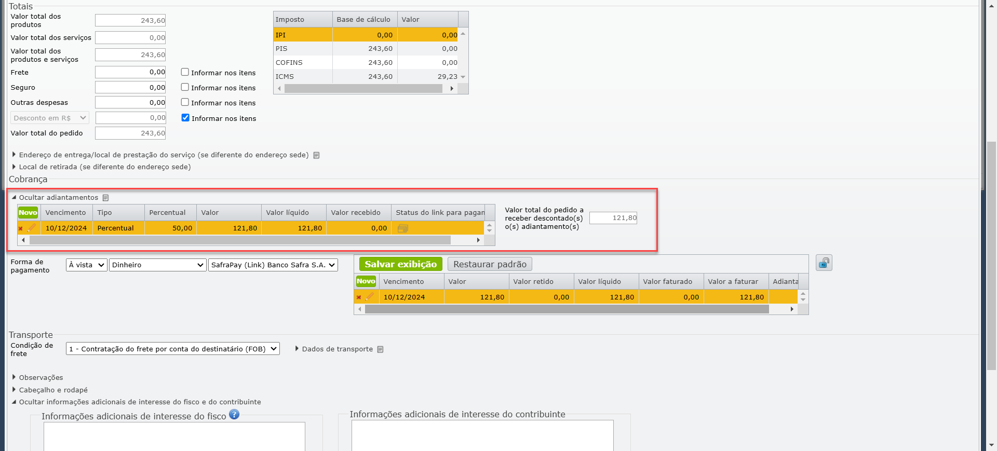This screenshot has width=997, height=451.
Task: Delete the installment row below Restaurar padrão
Action: (359, 297)
